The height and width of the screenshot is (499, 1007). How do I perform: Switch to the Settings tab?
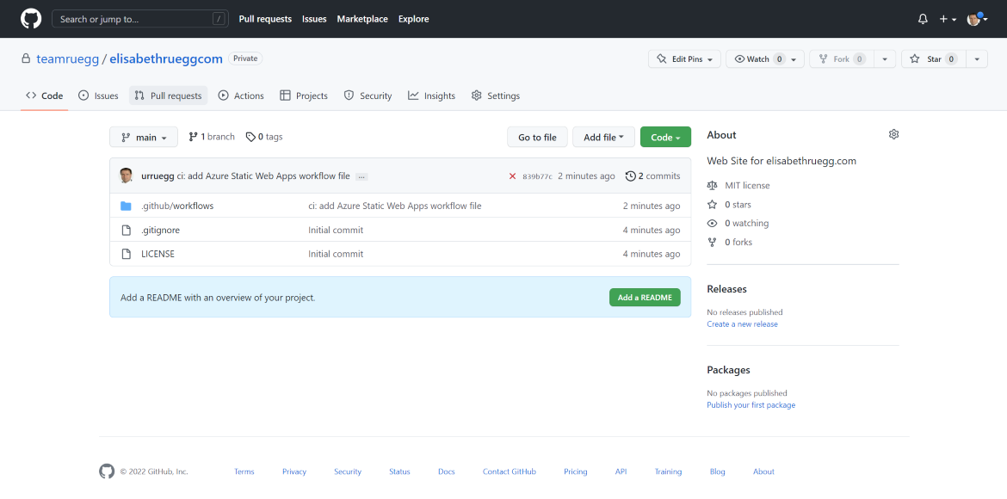pos(495,95)
